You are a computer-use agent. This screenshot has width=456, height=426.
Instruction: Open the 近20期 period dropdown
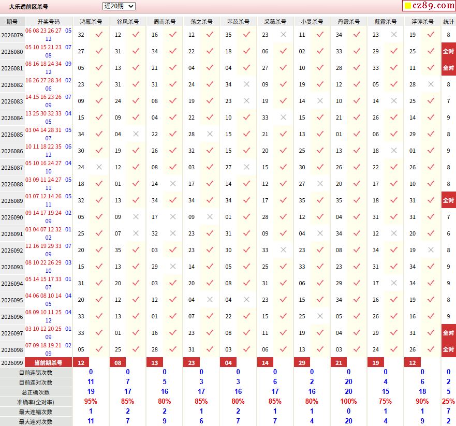[119, 6]
